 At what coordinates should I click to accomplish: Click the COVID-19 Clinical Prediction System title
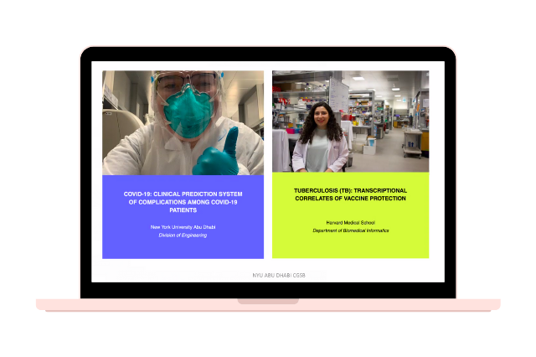point(183,202)
